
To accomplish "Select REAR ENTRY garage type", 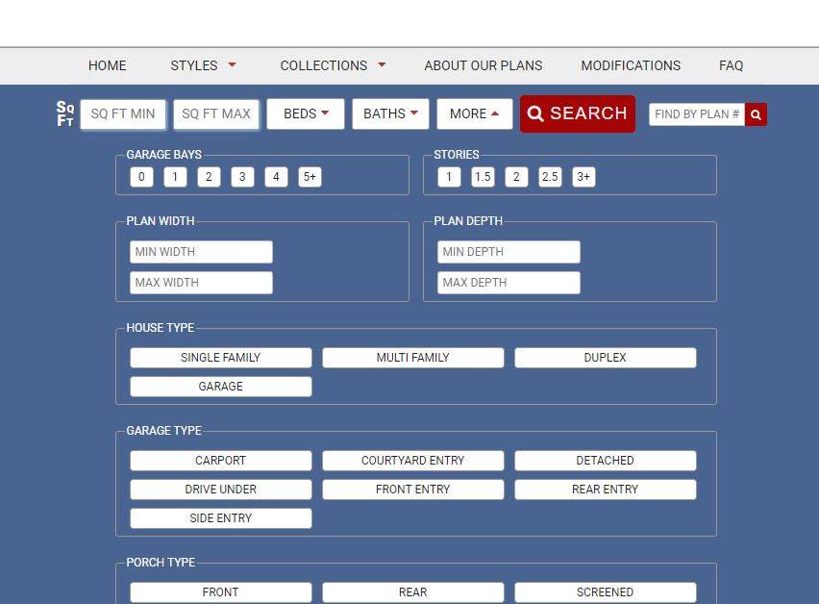I will point(606,490).
